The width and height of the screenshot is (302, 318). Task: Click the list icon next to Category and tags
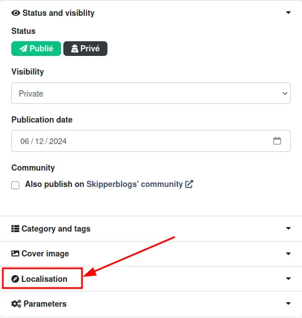click(15, 229)
